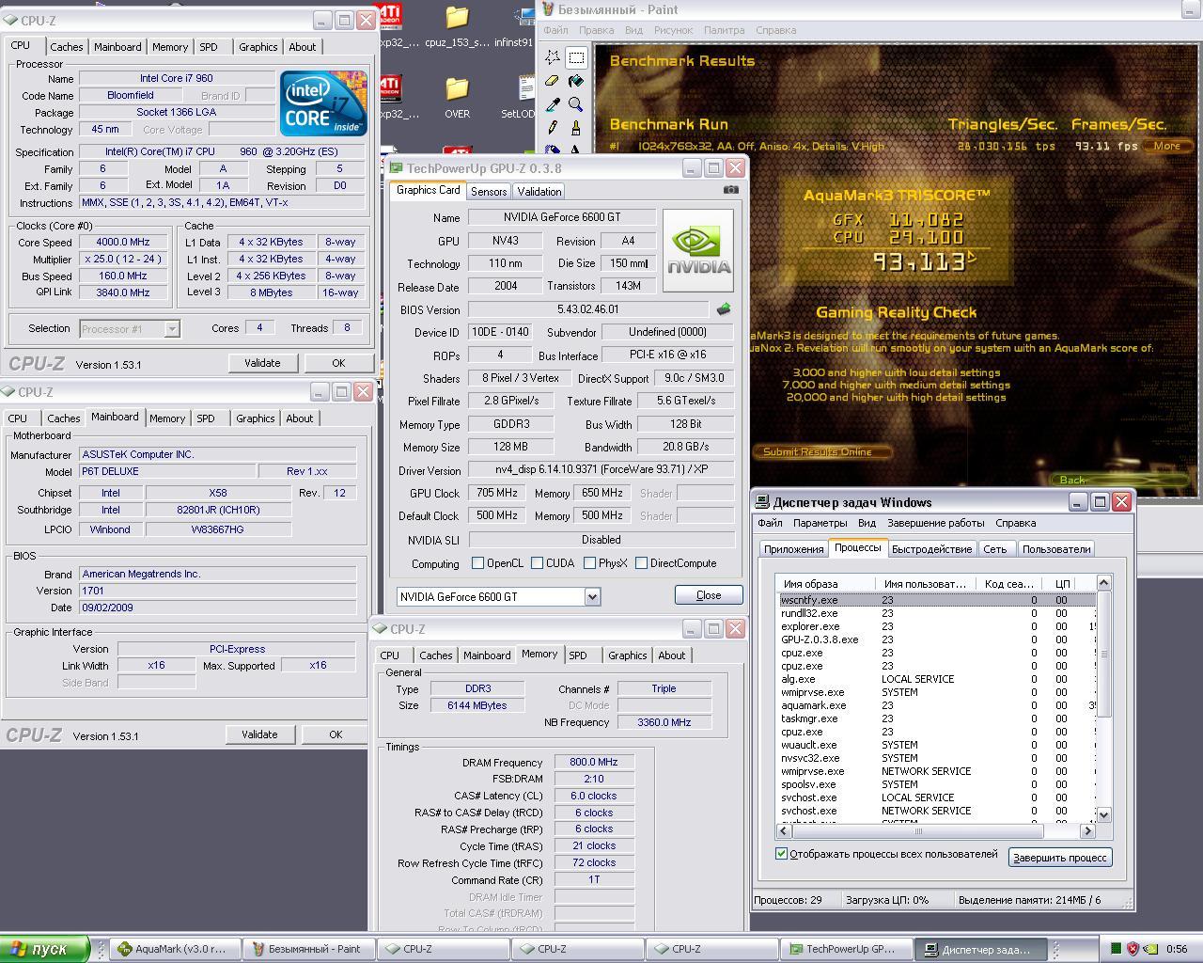Pick the Eraser tool in Paint
The image size is (1203, 963).
tap(553, 81)
